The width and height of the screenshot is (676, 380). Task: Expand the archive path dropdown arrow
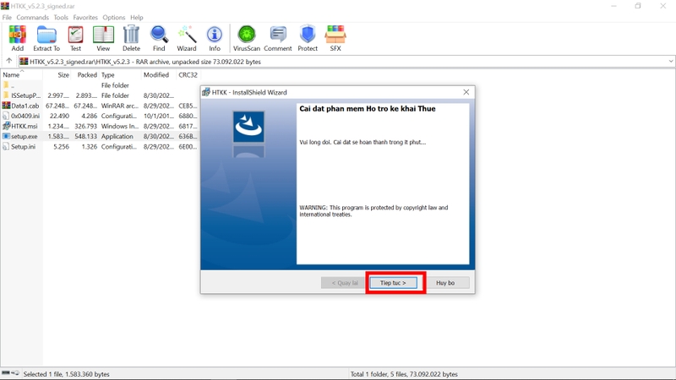pyautogui.click(x=671, y=62)
